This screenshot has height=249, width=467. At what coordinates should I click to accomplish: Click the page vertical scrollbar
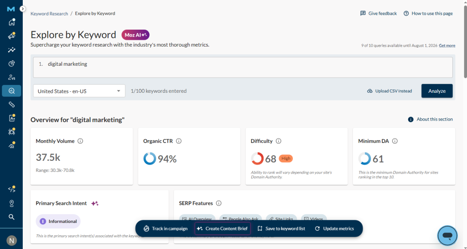pos(465,42)
